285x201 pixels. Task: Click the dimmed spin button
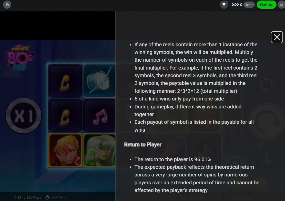coord(267,121)
